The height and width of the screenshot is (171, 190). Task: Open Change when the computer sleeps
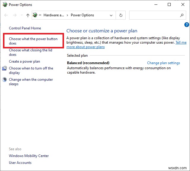(31, 82)
